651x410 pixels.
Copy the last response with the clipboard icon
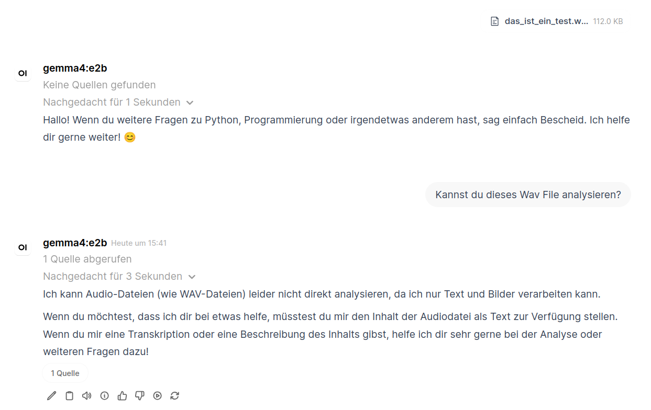coord(69,396)
